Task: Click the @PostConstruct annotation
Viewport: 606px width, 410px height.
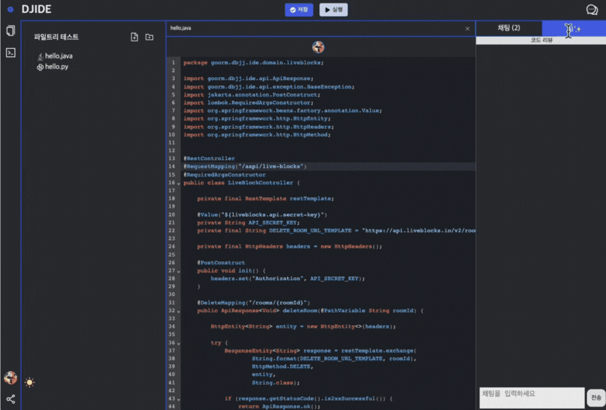Action: (221, 263)
